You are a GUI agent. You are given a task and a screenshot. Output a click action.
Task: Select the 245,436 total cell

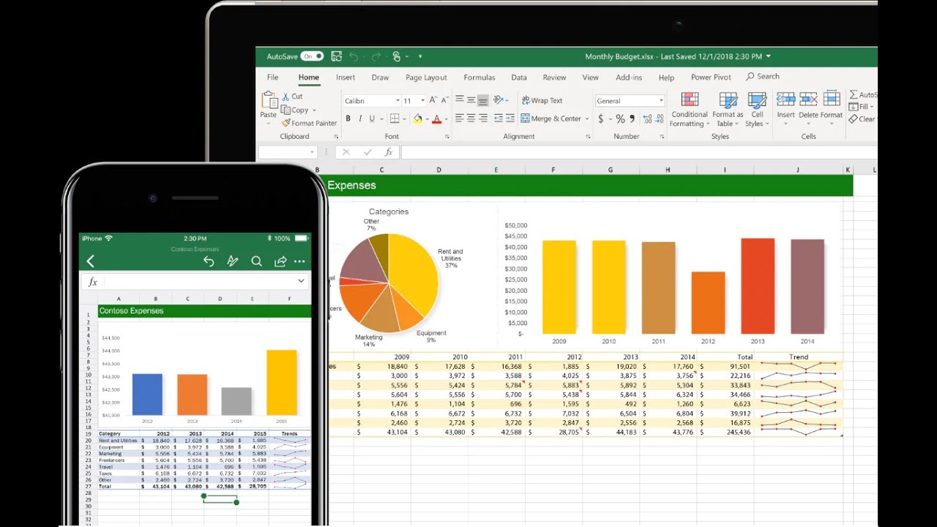tap(725, 432)
